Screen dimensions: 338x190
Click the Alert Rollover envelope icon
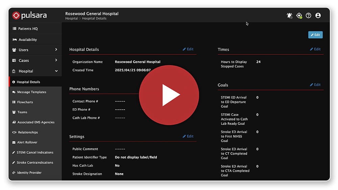coord(14,142)
